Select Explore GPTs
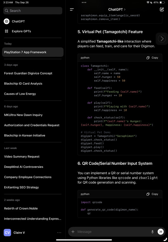This screenshot has width=168, height=242. [21, 31]
